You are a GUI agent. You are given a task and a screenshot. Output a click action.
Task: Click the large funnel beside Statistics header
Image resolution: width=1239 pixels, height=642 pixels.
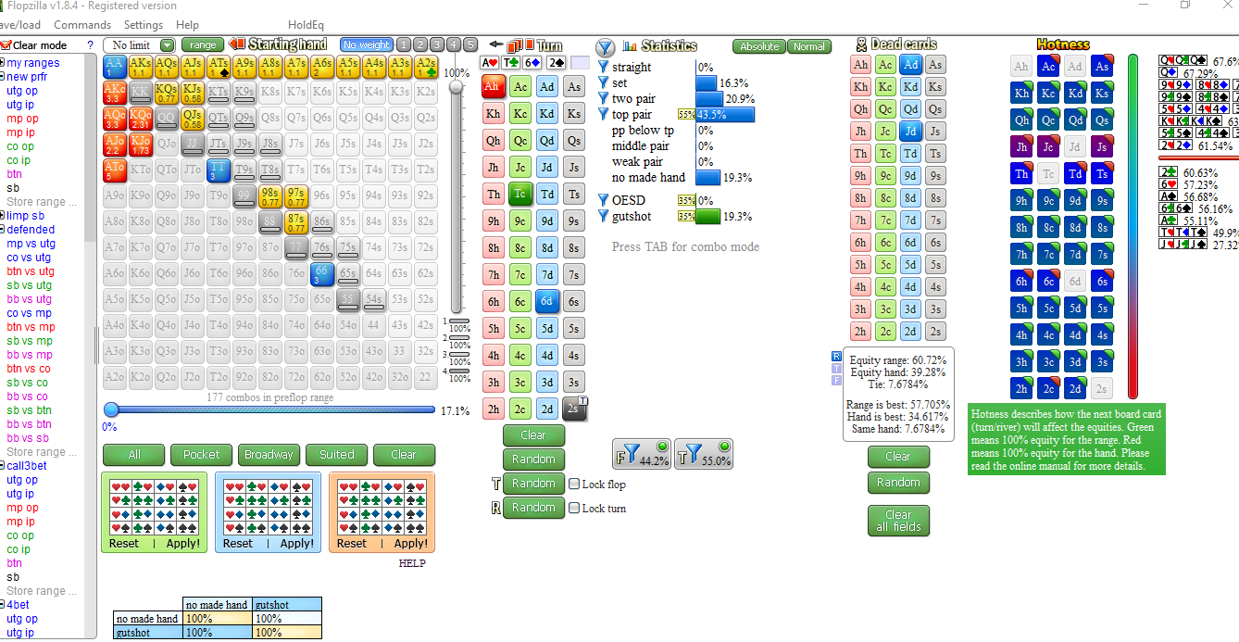pyautogui.click(x=605, y=46)
